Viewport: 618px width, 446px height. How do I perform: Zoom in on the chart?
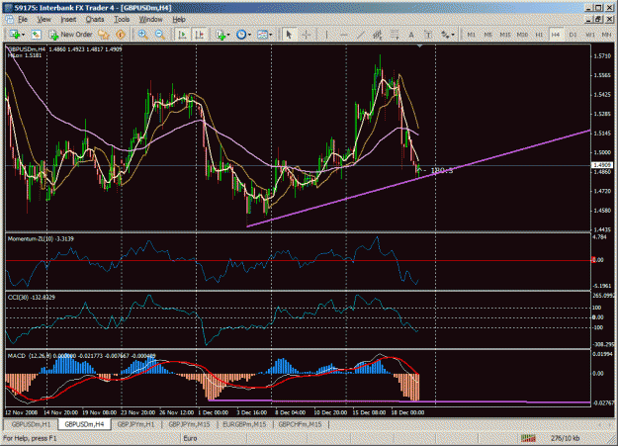tap(142, 35)
